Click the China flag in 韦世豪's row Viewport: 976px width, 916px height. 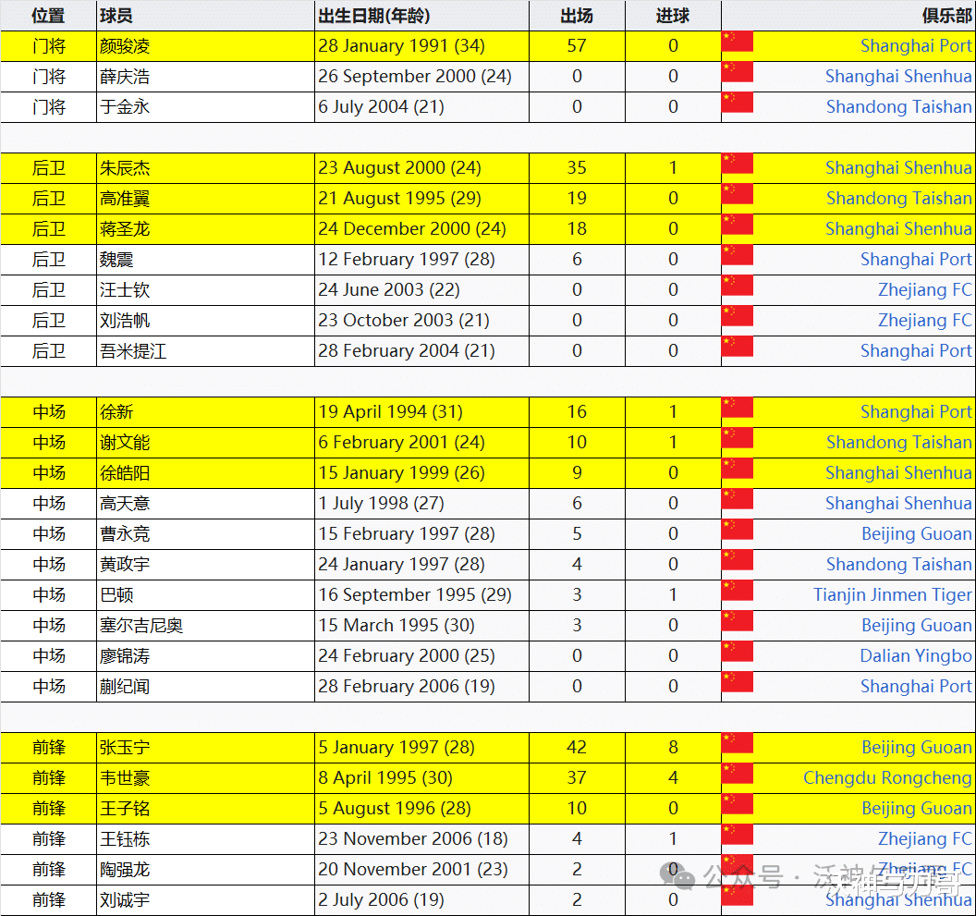click(738, 774)
